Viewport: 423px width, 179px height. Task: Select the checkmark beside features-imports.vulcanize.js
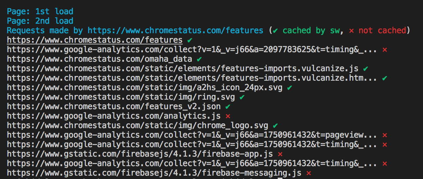365,68
